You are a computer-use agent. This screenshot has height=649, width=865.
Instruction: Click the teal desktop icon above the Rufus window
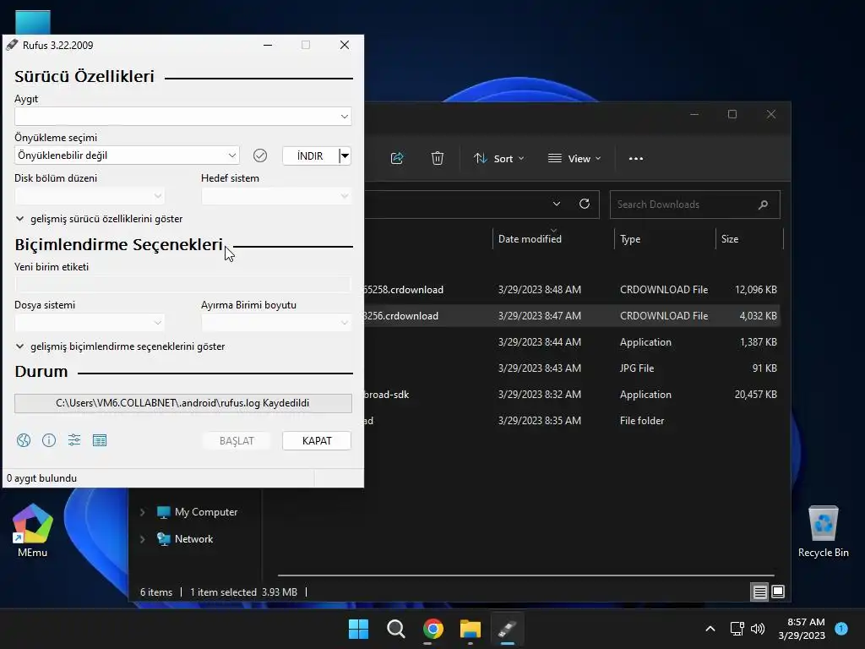pos(33,23)
